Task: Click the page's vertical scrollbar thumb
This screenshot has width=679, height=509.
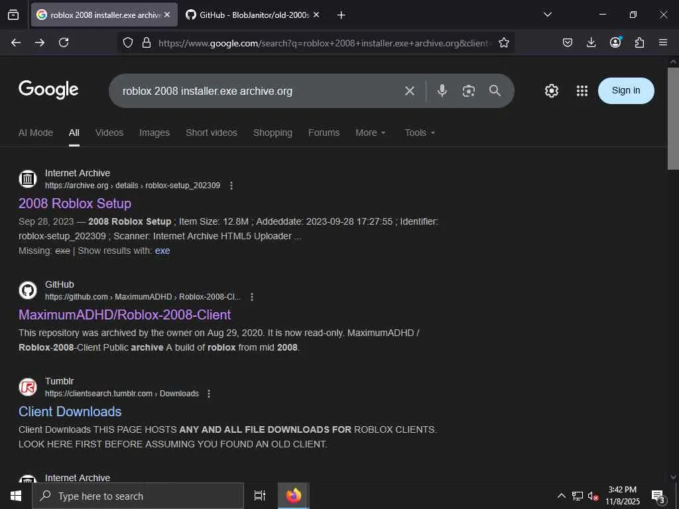Action: click(673, 118)
